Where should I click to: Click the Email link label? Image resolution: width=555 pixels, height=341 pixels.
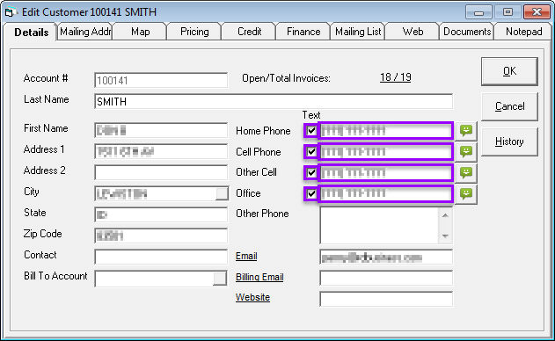pyautogui.click(x=246, y=256)
